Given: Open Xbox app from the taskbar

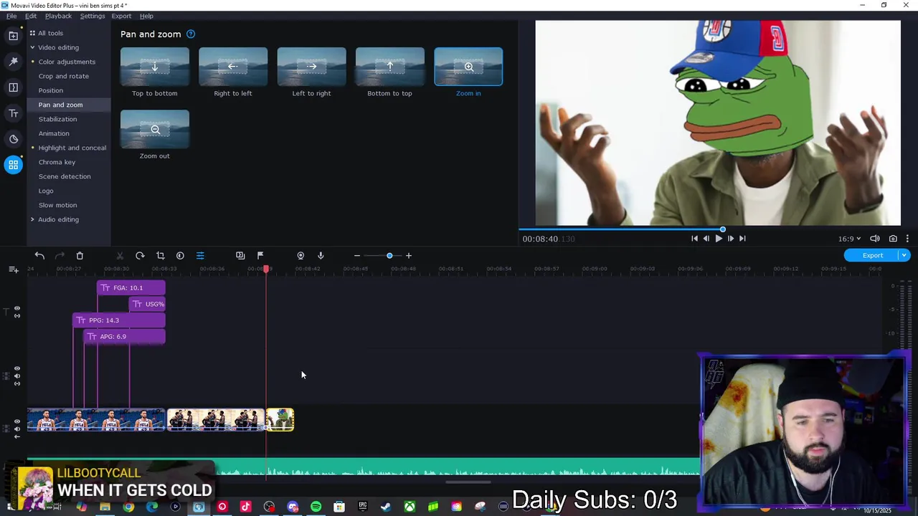Looking at the screenshot, I should (x=410, y=507).
